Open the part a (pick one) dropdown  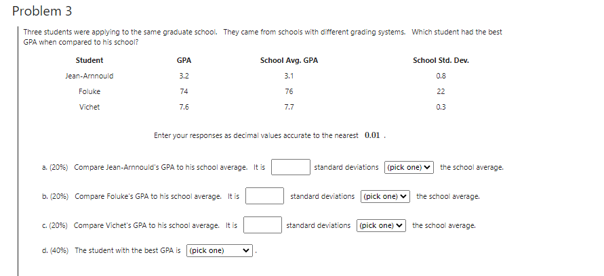click(409, 168)
